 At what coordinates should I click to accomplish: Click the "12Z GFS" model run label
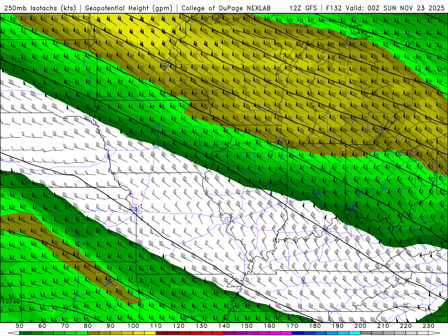[303, 8]
